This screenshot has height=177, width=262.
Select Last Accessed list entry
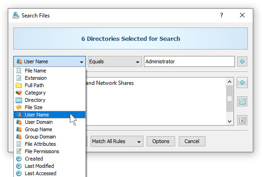[50, 173]
